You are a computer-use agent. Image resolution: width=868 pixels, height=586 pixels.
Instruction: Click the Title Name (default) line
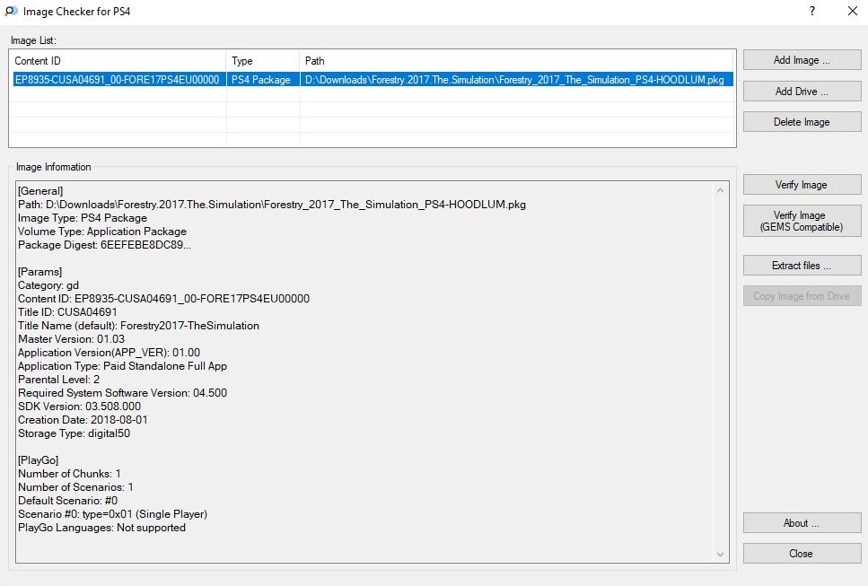coord(138,326)
